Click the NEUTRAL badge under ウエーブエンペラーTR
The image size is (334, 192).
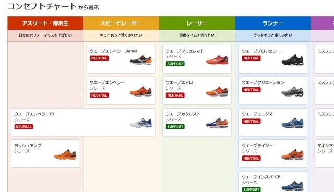(x=23, y=127)
